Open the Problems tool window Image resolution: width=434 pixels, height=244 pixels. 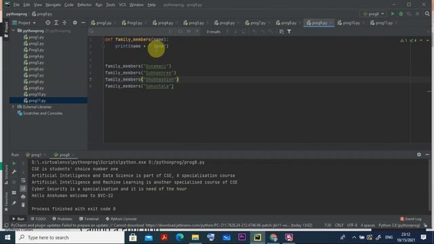point(62,219)
